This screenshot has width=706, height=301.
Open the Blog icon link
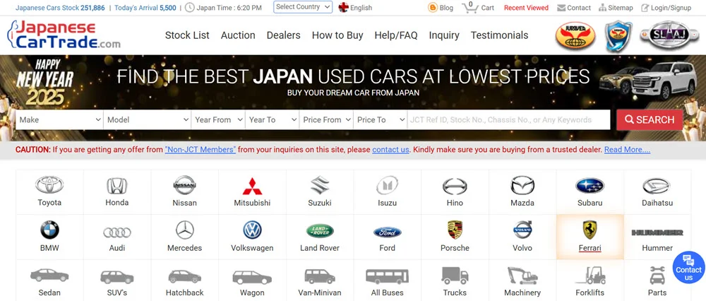433,8
